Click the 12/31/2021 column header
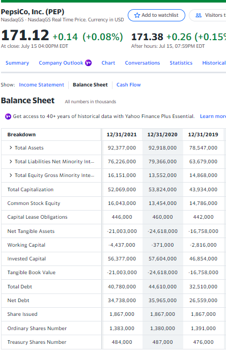The width and height of the screenshot is (226, 354). click(x=122, y=135)
